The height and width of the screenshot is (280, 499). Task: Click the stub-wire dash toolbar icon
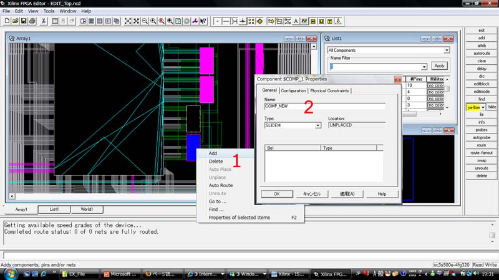[x=217, y=21]
